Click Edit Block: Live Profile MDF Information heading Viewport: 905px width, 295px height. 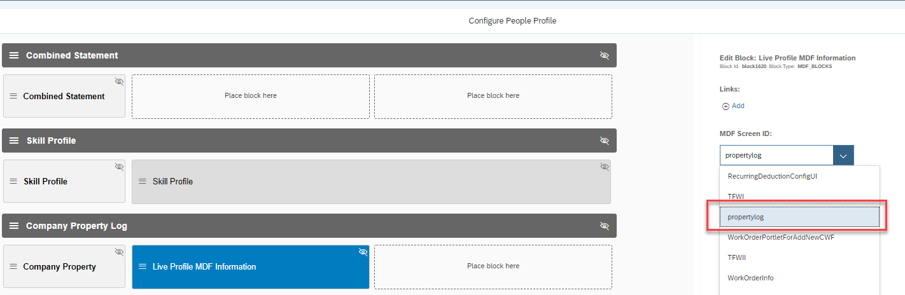click(787, 58)
